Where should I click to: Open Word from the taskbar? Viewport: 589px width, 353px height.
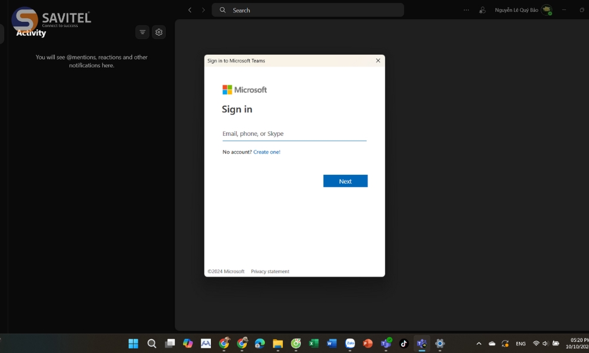pos(332,343)
